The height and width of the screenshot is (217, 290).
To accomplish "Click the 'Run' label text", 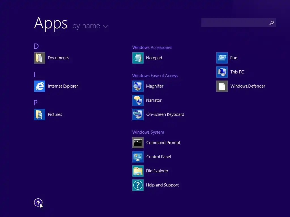I will (x=234, y=58).
